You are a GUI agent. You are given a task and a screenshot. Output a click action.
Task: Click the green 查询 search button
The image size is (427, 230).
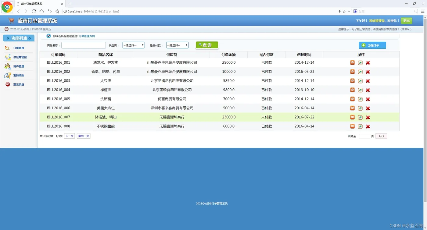click(x=207, y=45)
